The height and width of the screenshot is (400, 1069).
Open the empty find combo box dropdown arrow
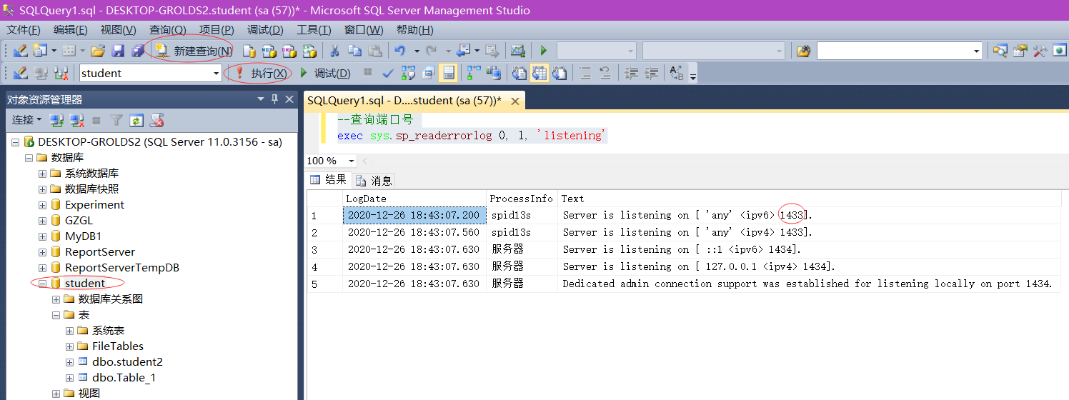[x=977, y=51]
